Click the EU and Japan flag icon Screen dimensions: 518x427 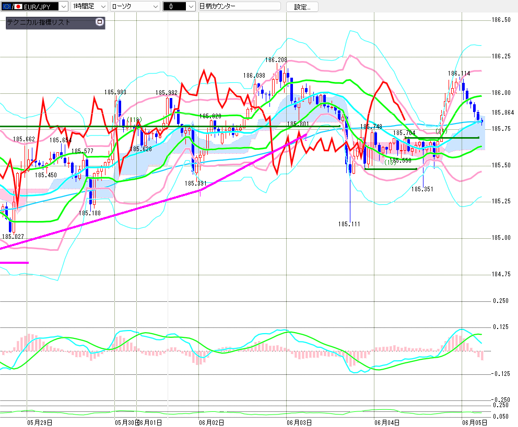[12, 6]
